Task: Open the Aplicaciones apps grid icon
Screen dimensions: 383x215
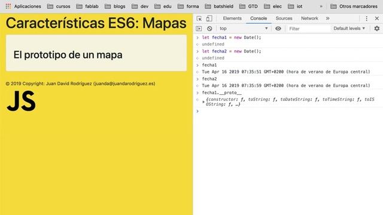Action: (8, 7)
